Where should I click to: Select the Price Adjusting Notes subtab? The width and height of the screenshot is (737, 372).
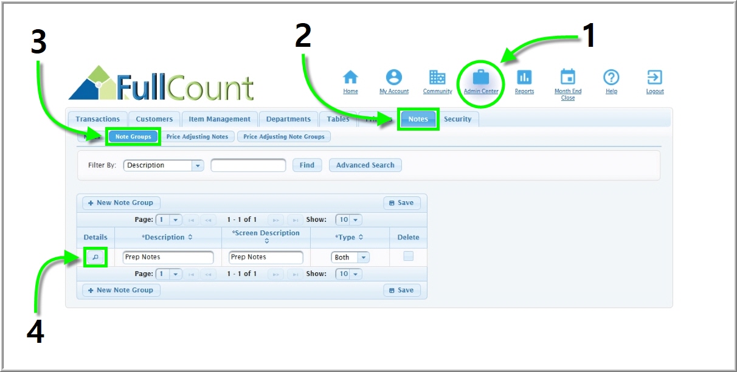click(x=197, y=137)
